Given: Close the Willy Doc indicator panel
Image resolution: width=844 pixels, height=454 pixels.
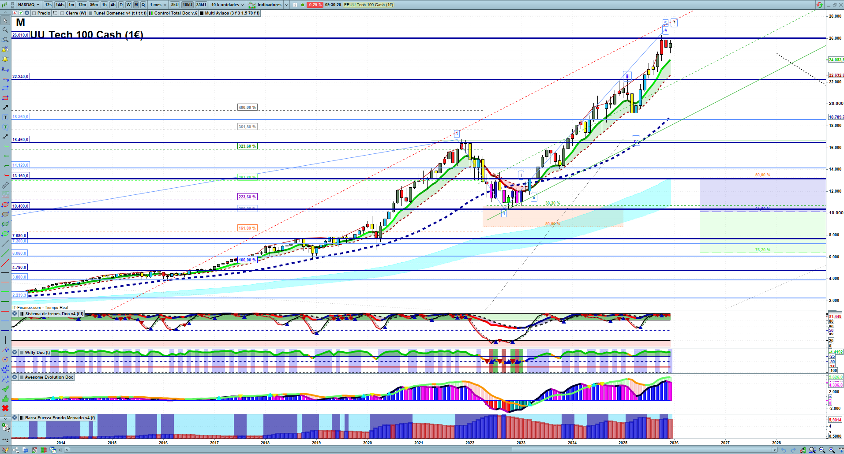Looking at the screenshot, I should tap(15, 353).
